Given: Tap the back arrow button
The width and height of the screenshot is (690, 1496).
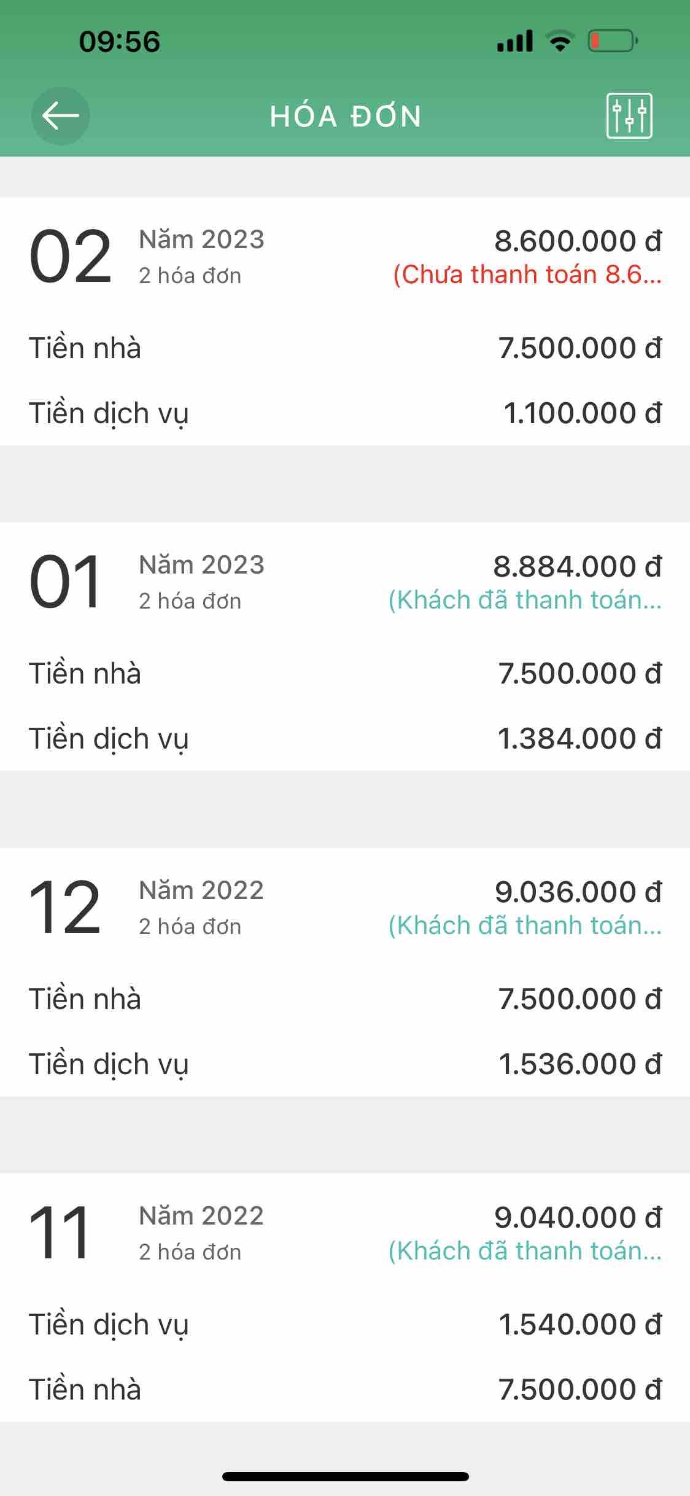Looking at the screenshot, I should tap(60, 116).
